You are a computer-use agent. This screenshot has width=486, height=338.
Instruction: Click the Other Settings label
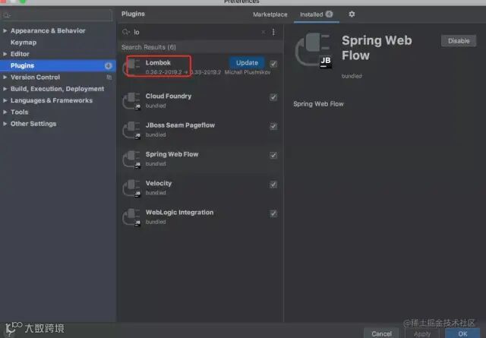pyautogui.click(x=33, y=124)
